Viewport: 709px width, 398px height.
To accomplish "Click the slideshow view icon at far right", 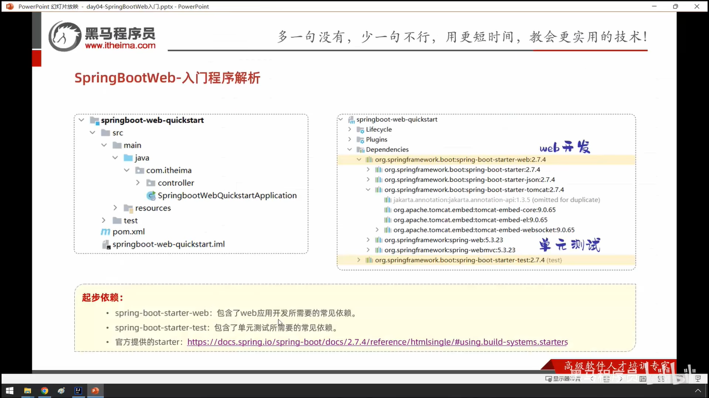I will [698, 379].
